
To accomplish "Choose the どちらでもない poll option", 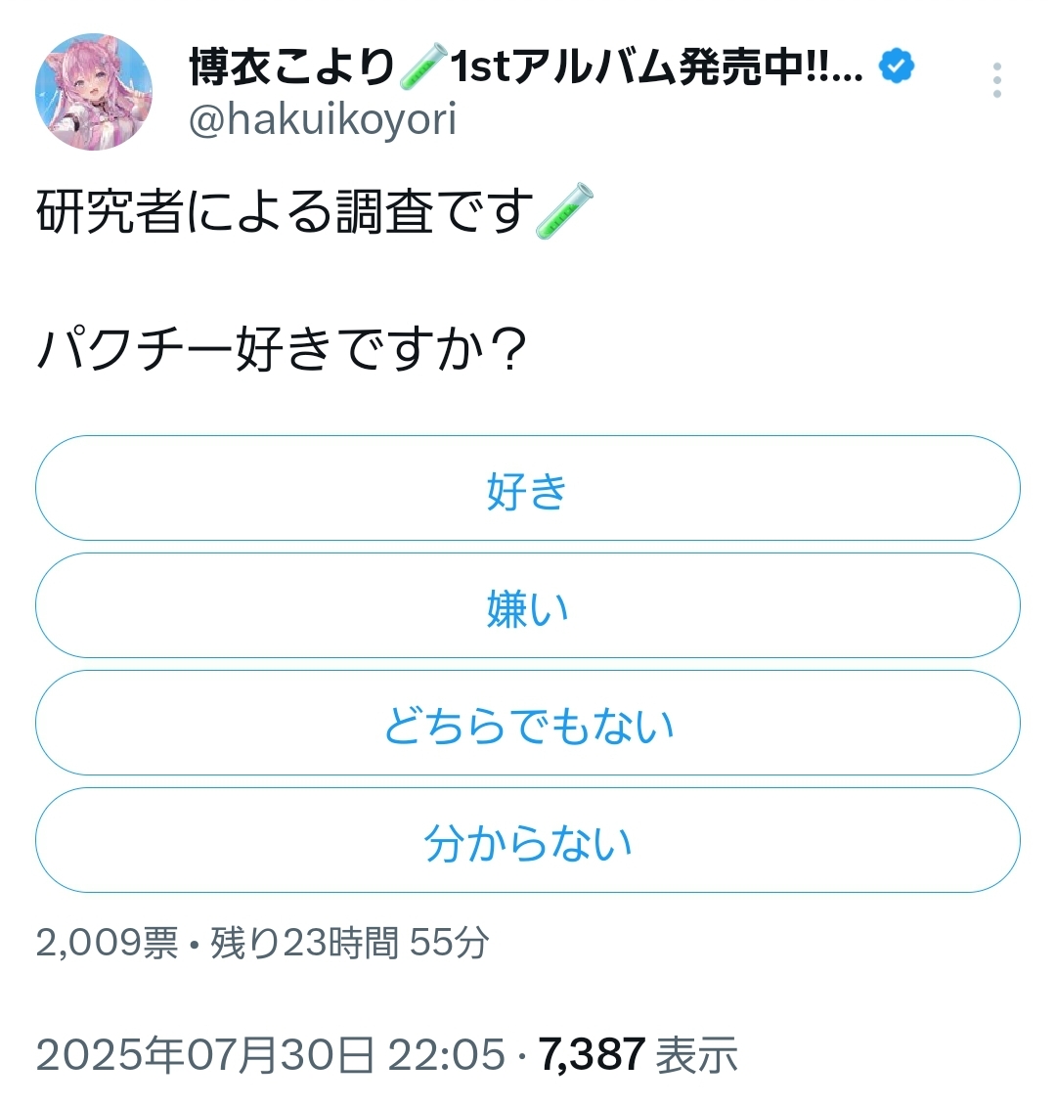I will coord(528,723).
